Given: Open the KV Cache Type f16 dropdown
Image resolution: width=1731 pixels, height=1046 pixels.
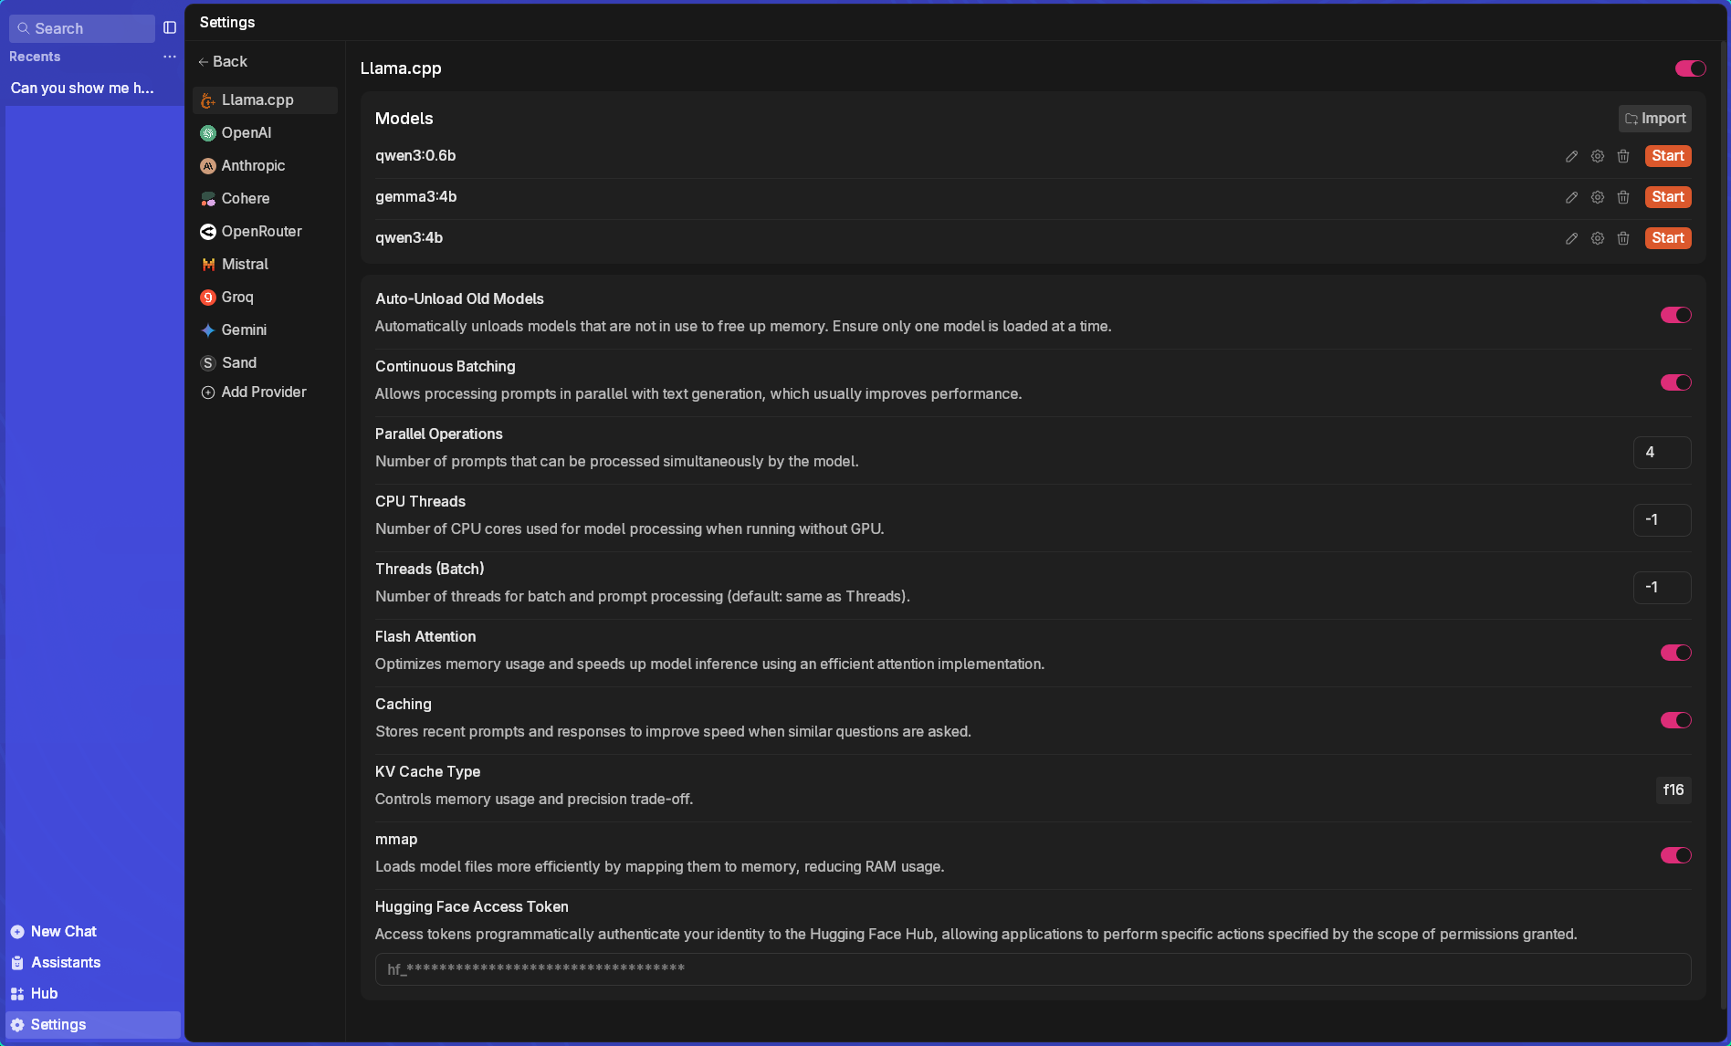Looking at the screenshot, I should [x=1673, y=790].
